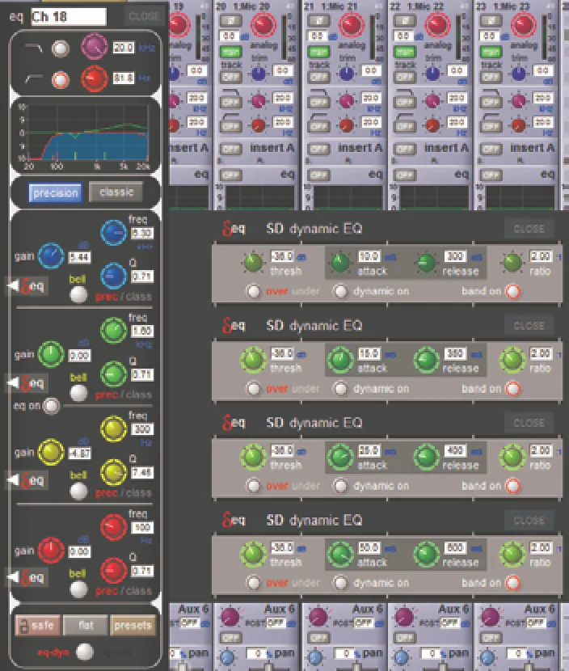
Task: Close the first SD dynamic EQ panel
Action: tap(529, 229)
